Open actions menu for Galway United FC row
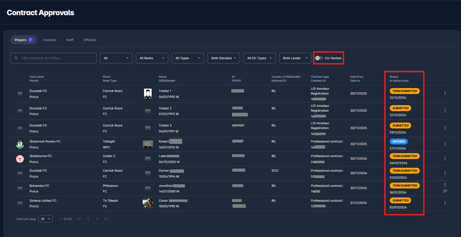 pos(445,203)
